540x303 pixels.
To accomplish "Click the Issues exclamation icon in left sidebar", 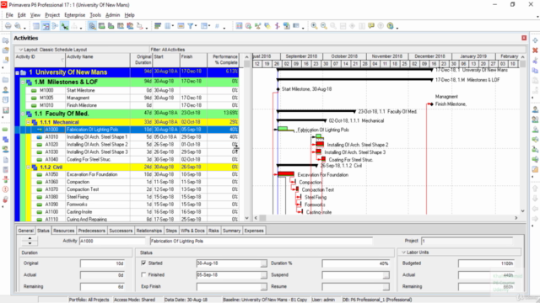I will coord(6,189).
